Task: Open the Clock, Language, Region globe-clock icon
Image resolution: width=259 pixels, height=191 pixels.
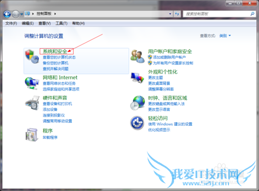Action: click(137, 103)
